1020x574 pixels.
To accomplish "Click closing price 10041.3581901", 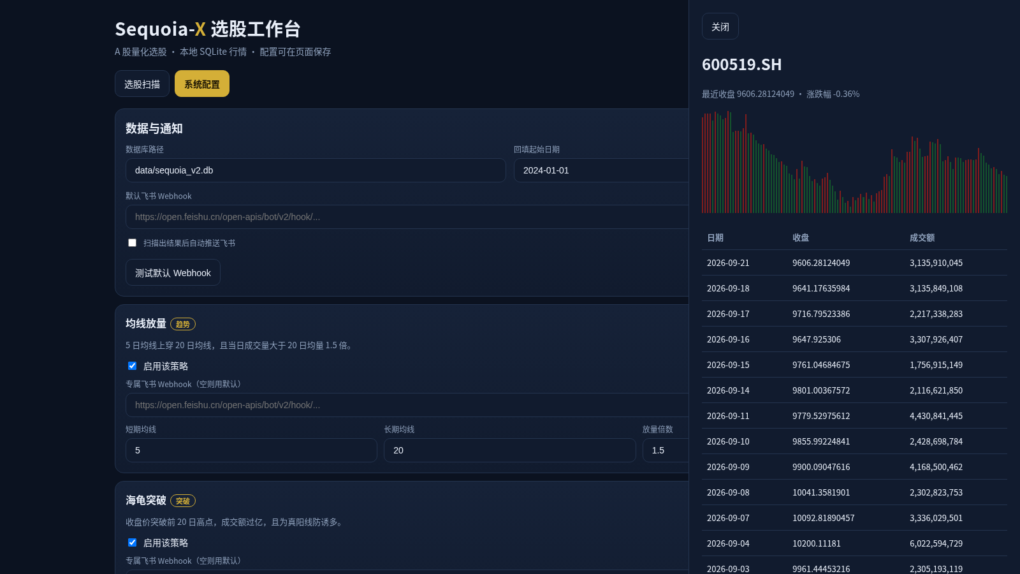I will coord(821,492).
